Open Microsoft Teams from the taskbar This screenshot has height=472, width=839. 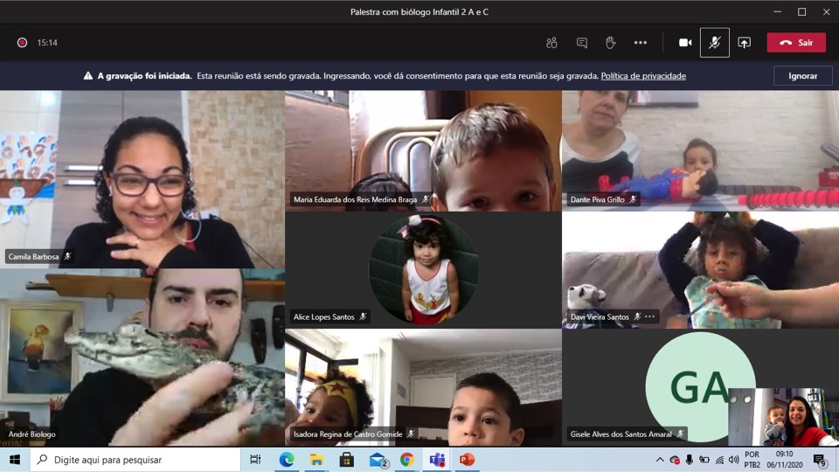click(437, 460)
